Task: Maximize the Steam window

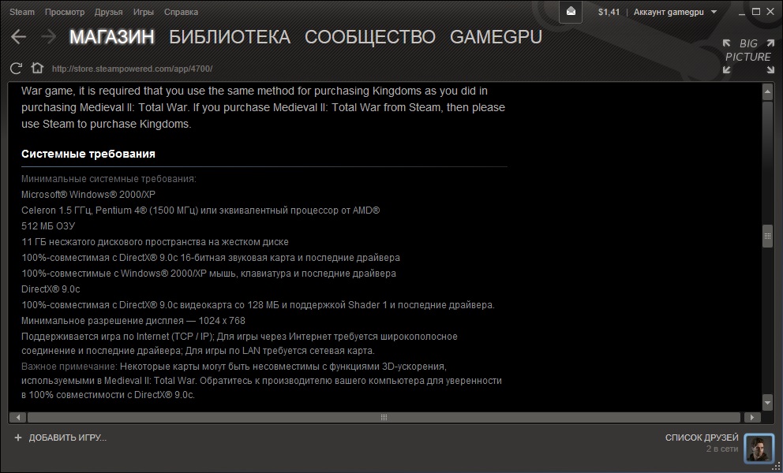Action: coord(756,12)
